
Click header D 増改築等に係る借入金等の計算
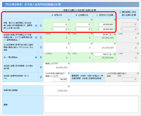coord(128,14)
